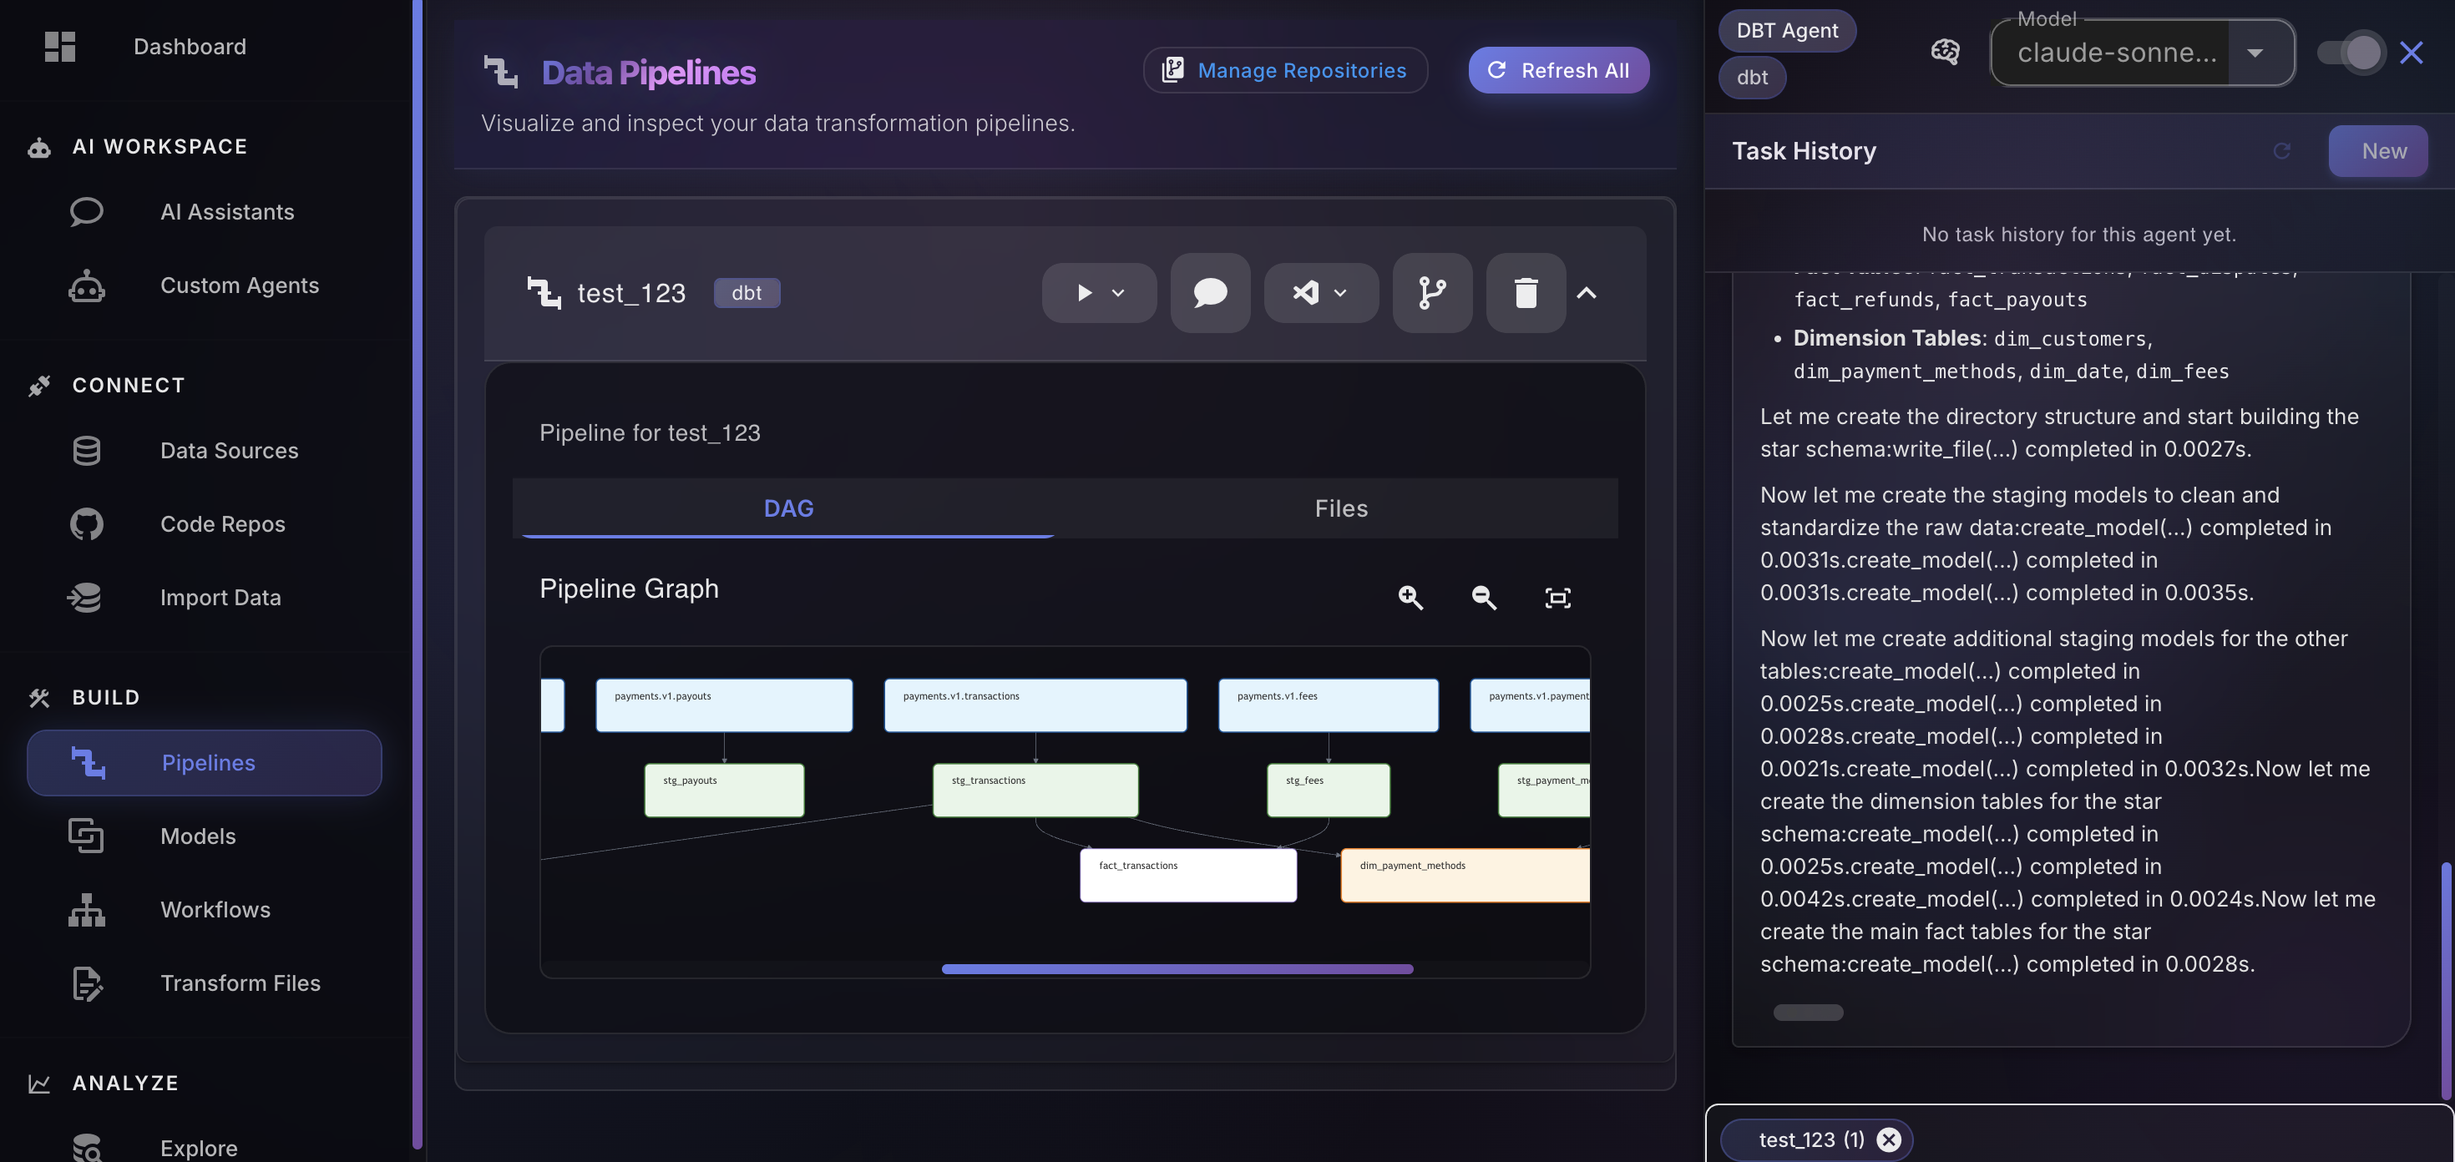Fit pipeline graph to view icon
This screenshot has height=1162, width=2455.
1557,597
